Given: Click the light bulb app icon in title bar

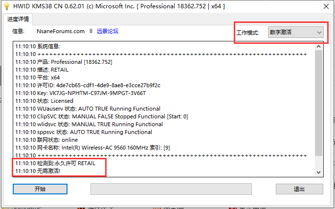Looking at the screenshot, I should coord(6,6).
